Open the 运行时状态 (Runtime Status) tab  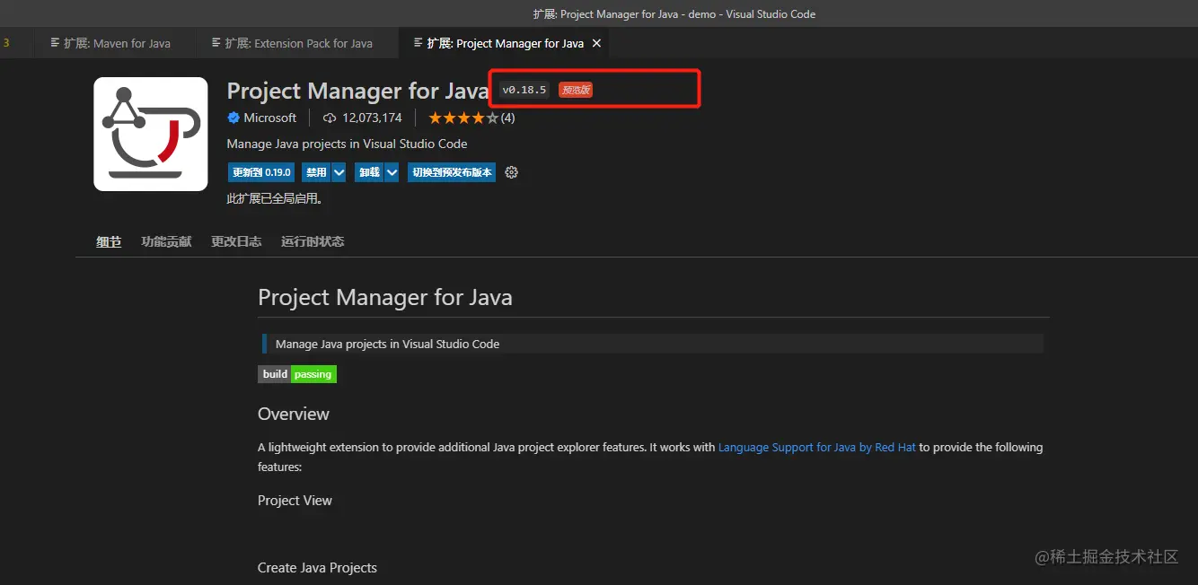click(x=313, y=241)
